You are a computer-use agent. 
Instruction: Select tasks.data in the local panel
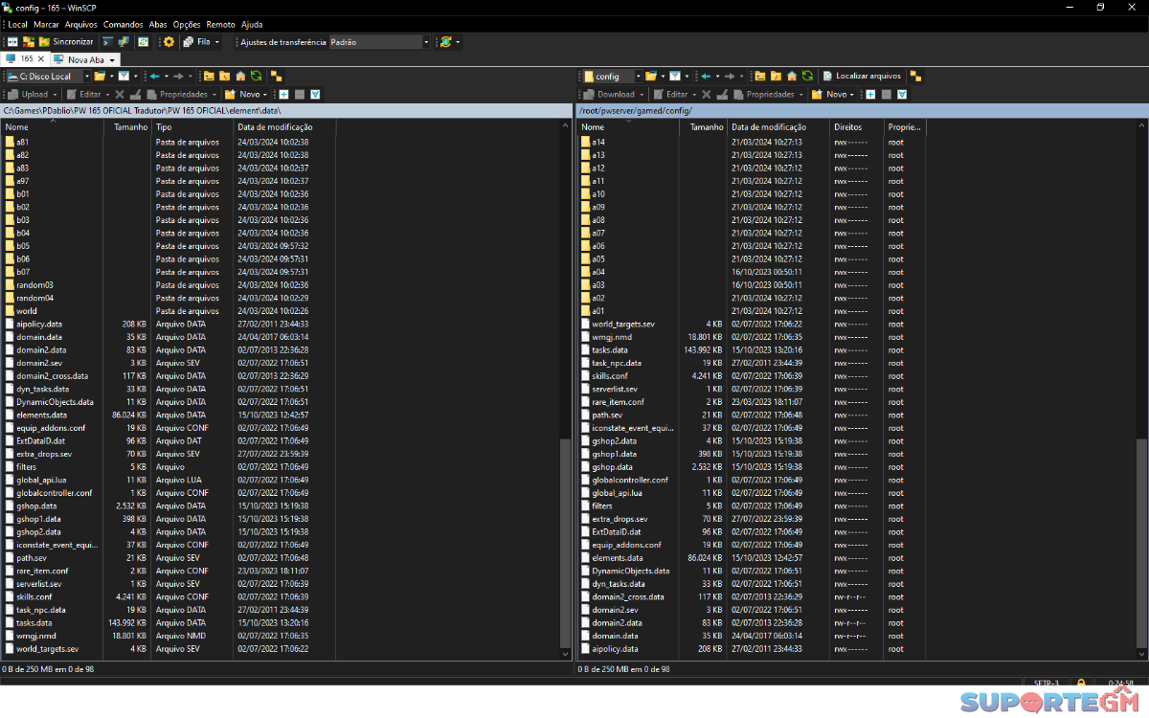point(34,622)
